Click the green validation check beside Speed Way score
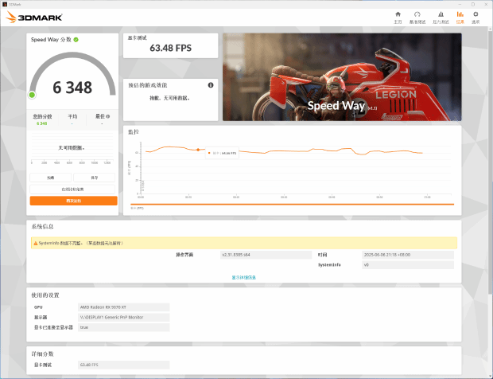This screenshot has height=379, width=493. (x=76, y=40)
